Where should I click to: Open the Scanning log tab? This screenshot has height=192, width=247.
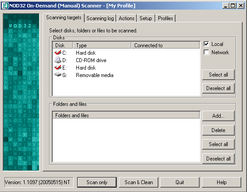coord(100,18)
